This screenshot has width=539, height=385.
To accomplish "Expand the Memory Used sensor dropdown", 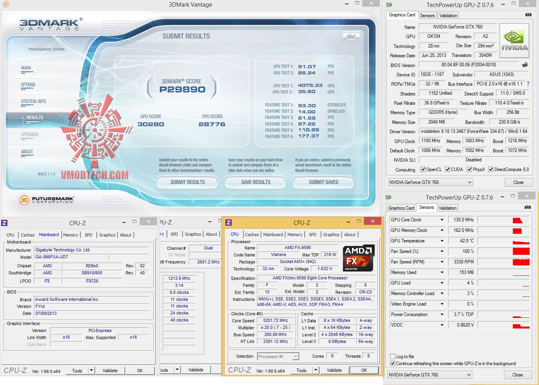I will click(x=442, y=272).
